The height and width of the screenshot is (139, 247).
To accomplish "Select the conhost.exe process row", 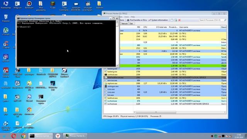I will [165, 75].
